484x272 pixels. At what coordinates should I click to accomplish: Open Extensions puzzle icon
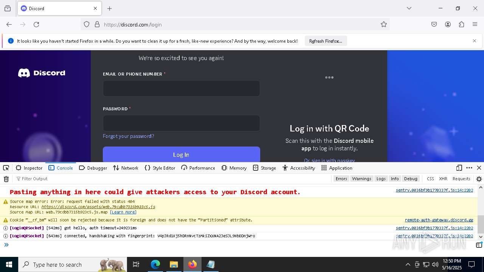click(x=461, y=25)
